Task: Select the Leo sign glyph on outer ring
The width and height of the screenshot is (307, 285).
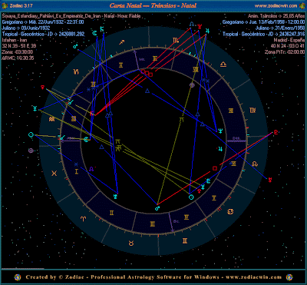Action: click(255, 164)
